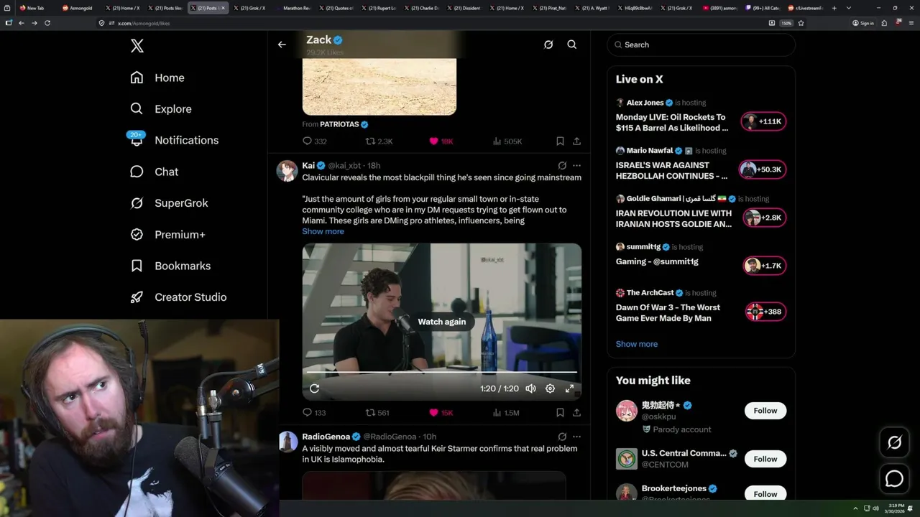Expand Kai's post with Show more
Viewport: 920px width, 517px height.
point(323,231)
